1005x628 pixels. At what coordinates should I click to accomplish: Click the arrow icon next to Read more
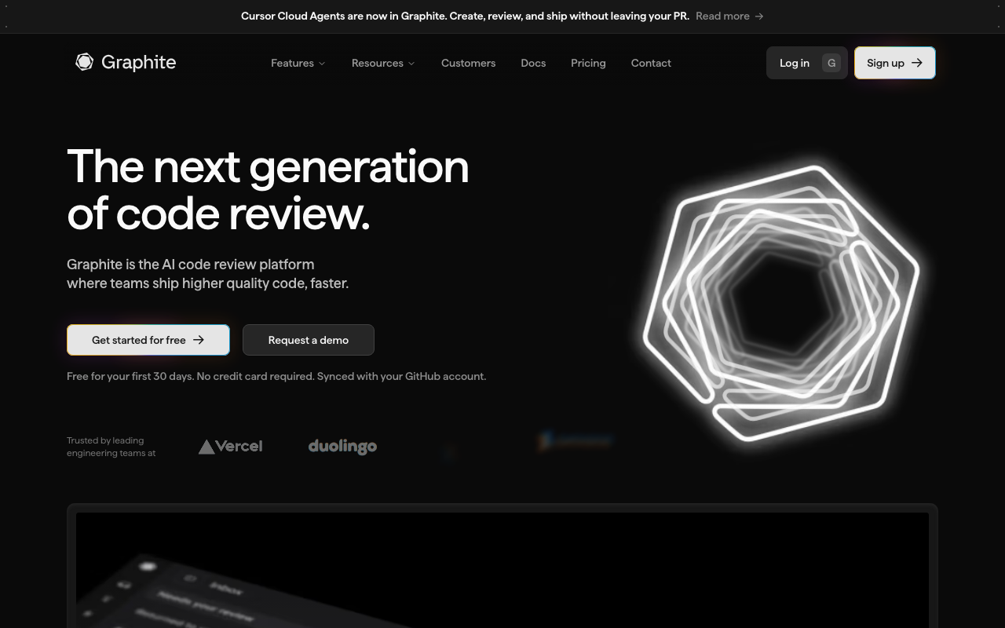[x=758, y=16]
